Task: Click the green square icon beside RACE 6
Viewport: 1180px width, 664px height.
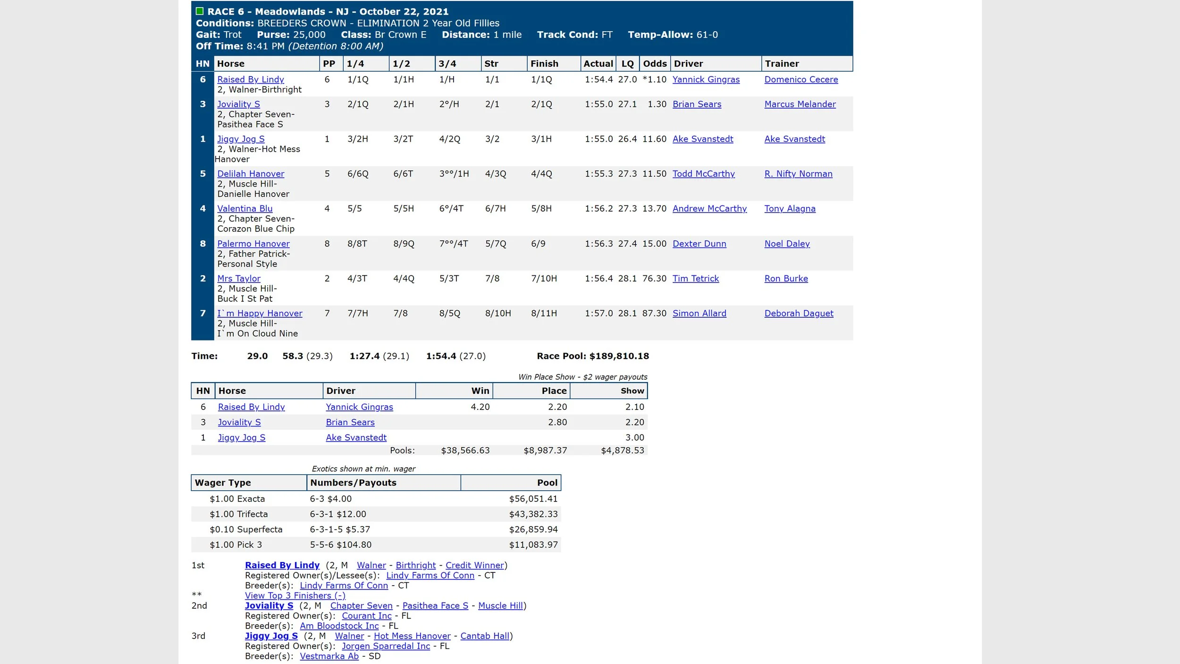Action: [200, 11]
